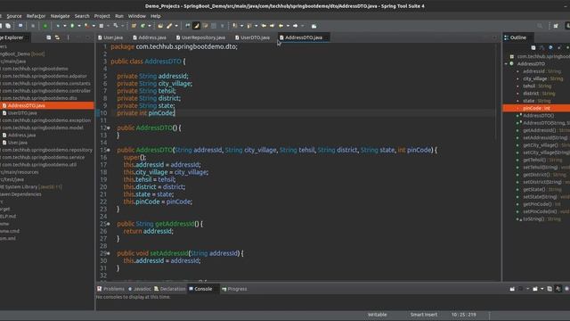Toggle Mark Occurrences highlighter icon
Screen dimensions: 570x321
pyautogui.click(x=196, y=26)
